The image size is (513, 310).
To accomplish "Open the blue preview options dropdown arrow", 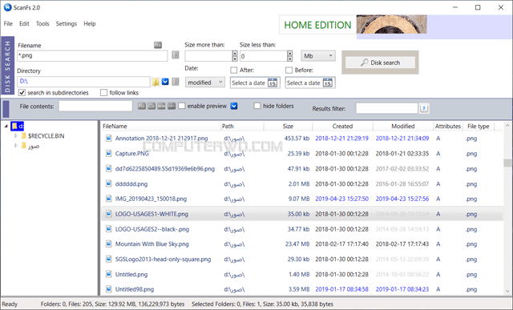I will click(x=234, y=106).
